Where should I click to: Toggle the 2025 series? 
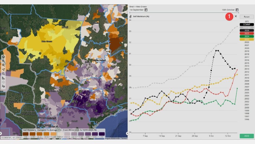pyautogui.click(x=247, y=33)
